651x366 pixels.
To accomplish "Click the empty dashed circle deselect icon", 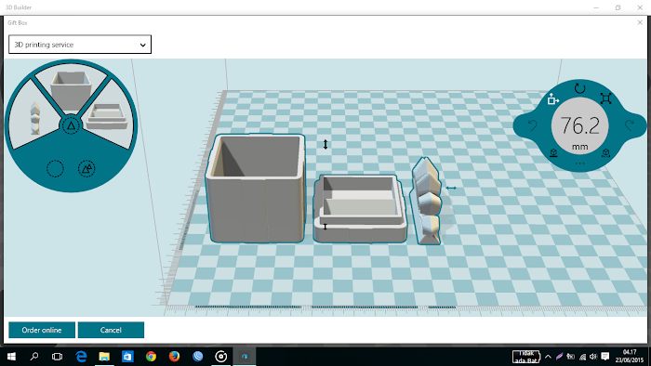I will [55, 169].
